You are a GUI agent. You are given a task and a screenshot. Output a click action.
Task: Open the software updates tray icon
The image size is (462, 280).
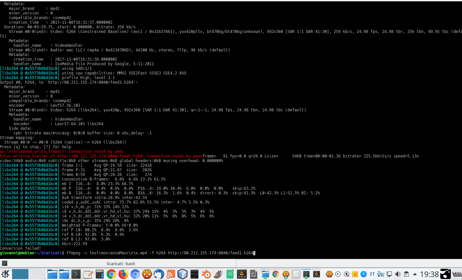tap(346, 274)
